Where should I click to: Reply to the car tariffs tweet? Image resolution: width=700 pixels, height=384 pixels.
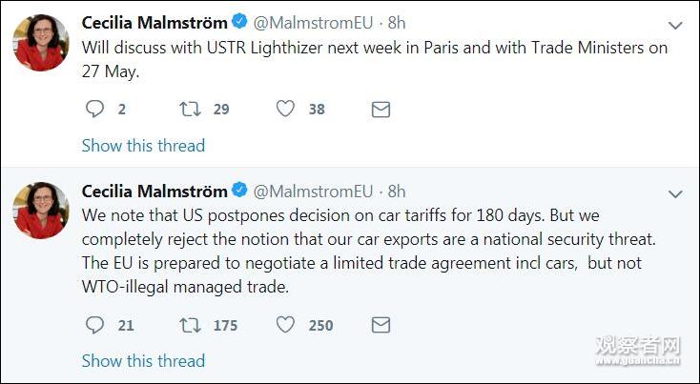coord(94,325)
